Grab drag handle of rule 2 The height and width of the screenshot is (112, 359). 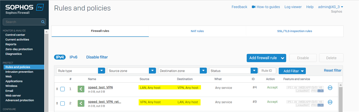tap(57, 103)
